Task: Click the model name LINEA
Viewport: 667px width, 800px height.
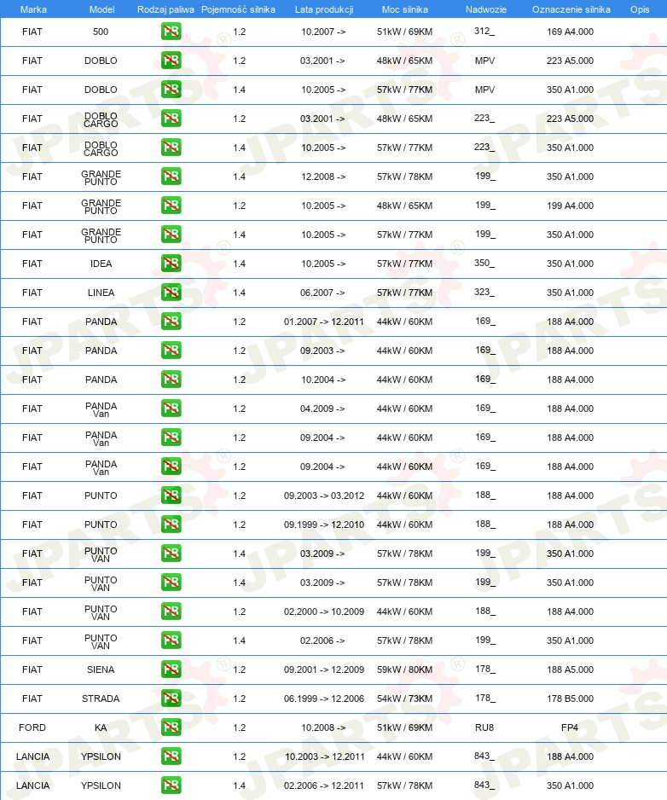Action: pyautogui.click(x=101, y=293)
